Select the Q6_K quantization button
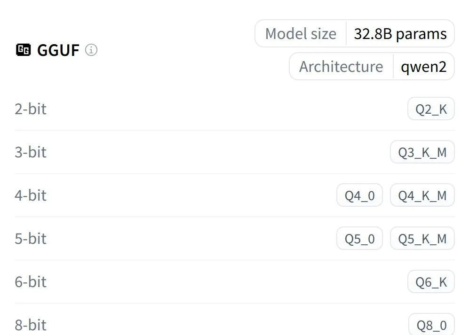Image resolution: width=469 pixels, height=335 pixels. [431, 282]
